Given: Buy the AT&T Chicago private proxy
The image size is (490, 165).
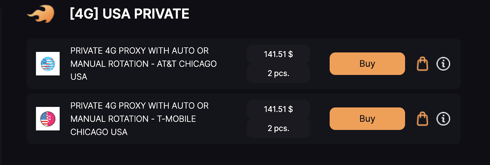Looking at the screenshot, I should click(x=367, y=64).
